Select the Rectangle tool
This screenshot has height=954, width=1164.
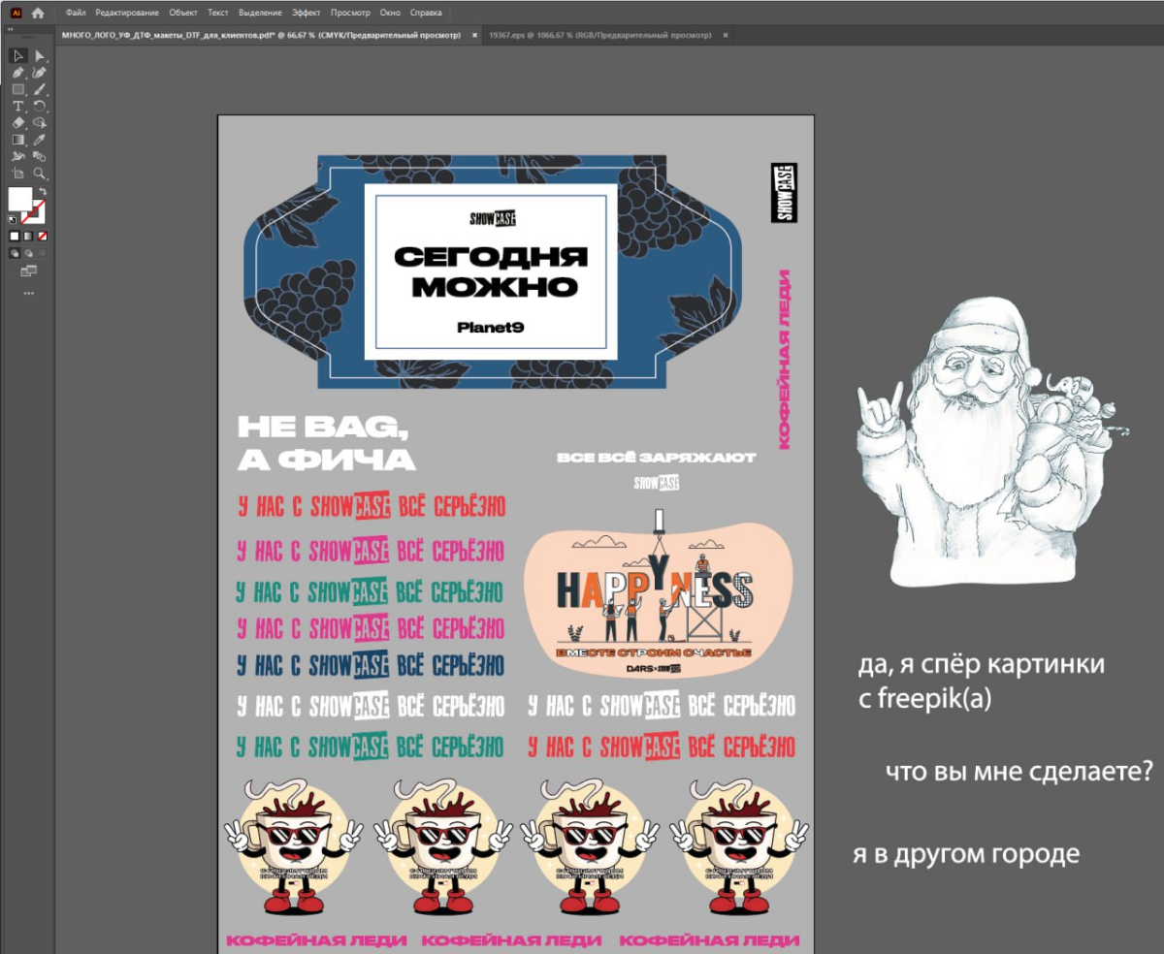pyautogui.click(x=17, y=89)
